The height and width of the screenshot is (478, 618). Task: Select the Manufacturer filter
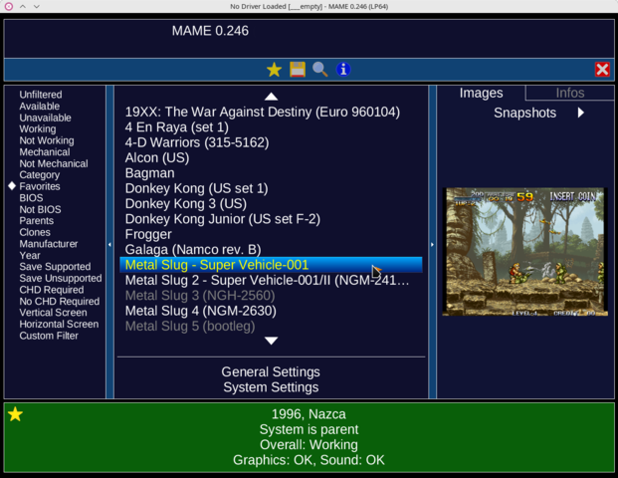49,244
